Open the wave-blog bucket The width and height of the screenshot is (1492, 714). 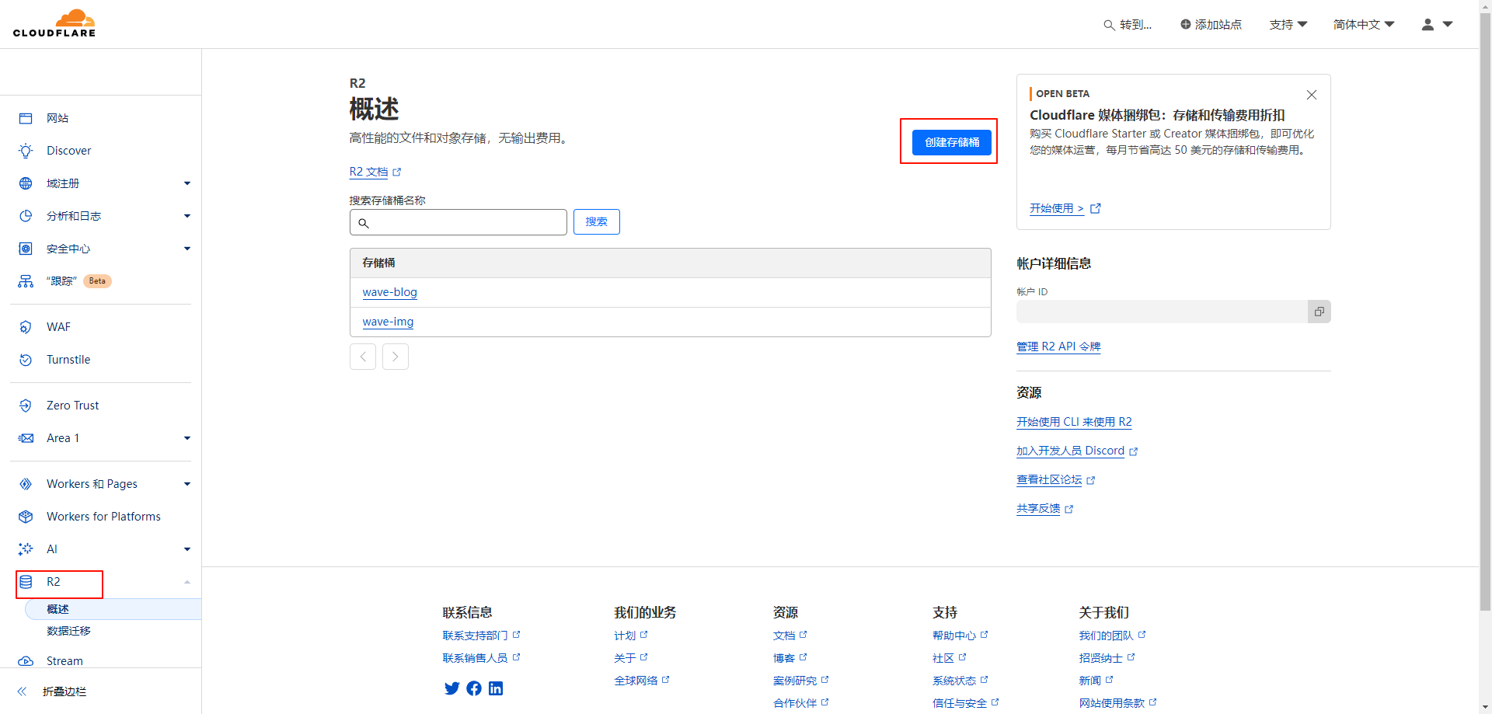389,292
